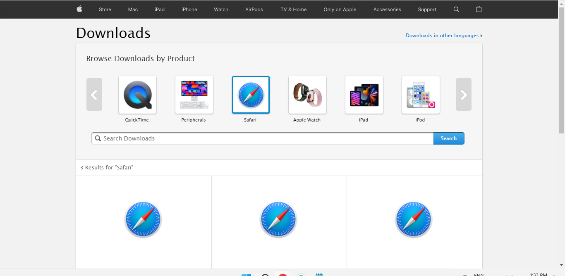Click the scrollbar up arrow
565x276 pixels.
coord(561,3)
